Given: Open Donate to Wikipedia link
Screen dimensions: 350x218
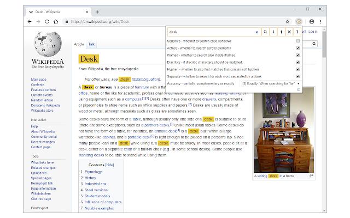Looking at the screenshot, I should point(45,105).
